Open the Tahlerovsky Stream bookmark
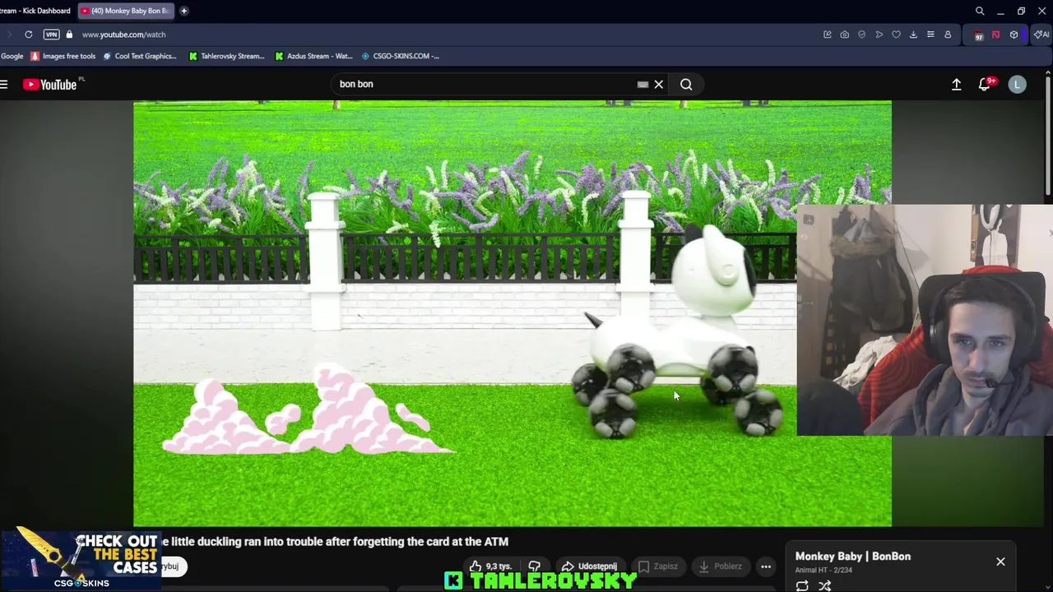 (226, 56)
